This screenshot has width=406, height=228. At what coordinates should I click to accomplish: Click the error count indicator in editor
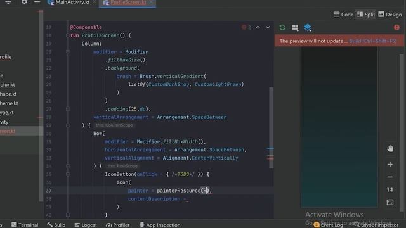(246, 27)
